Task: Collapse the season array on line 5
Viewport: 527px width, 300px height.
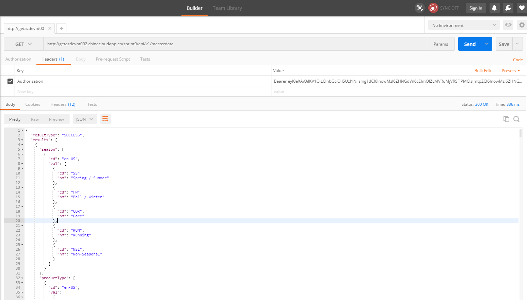Action: coord(22,150)
